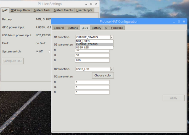Click the D2 function combo box showing USER_LED
Viewport: 189px width, 135px height.
[94, 69]
